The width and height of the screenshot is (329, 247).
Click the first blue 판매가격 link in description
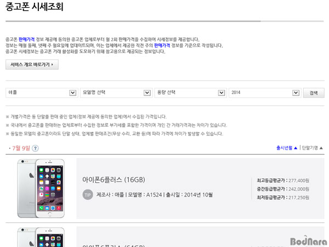(x=27, y=40)
